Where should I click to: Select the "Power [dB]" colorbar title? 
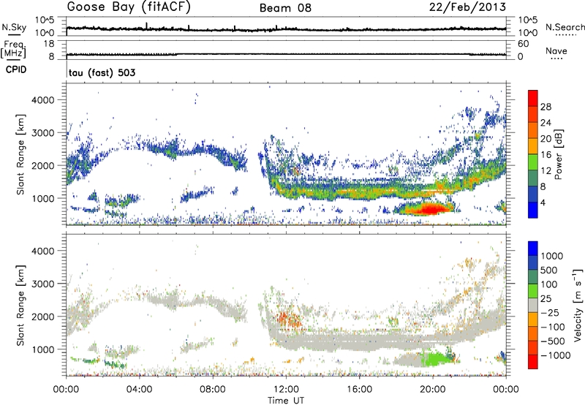click(x=558, y=154)
